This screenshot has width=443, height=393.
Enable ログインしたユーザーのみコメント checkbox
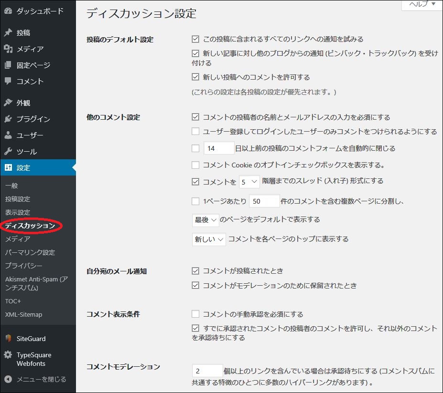tap(195, 131)
